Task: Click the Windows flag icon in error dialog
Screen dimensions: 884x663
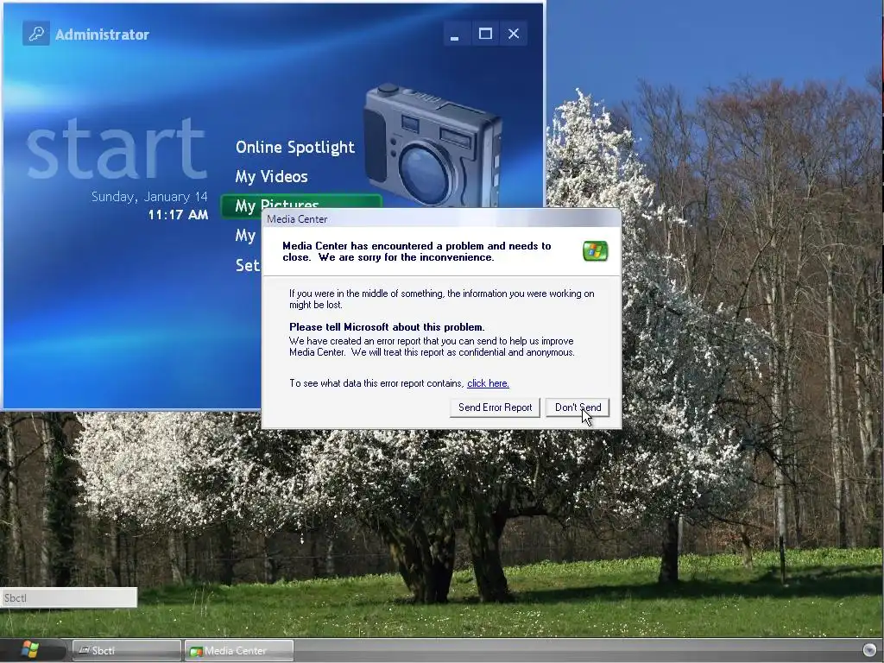Action: click(596, 251)
